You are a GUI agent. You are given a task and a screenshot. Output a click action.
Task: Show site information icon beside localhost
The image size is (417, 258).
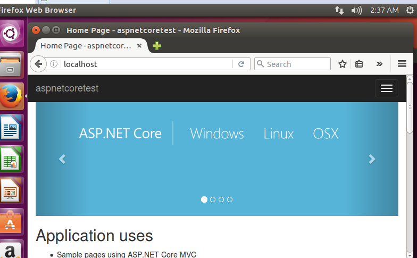54,64
